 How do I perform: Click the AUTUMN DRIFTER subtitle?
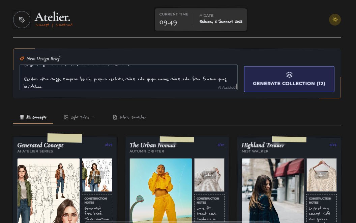pyautogui.click(x=147, y=151)
